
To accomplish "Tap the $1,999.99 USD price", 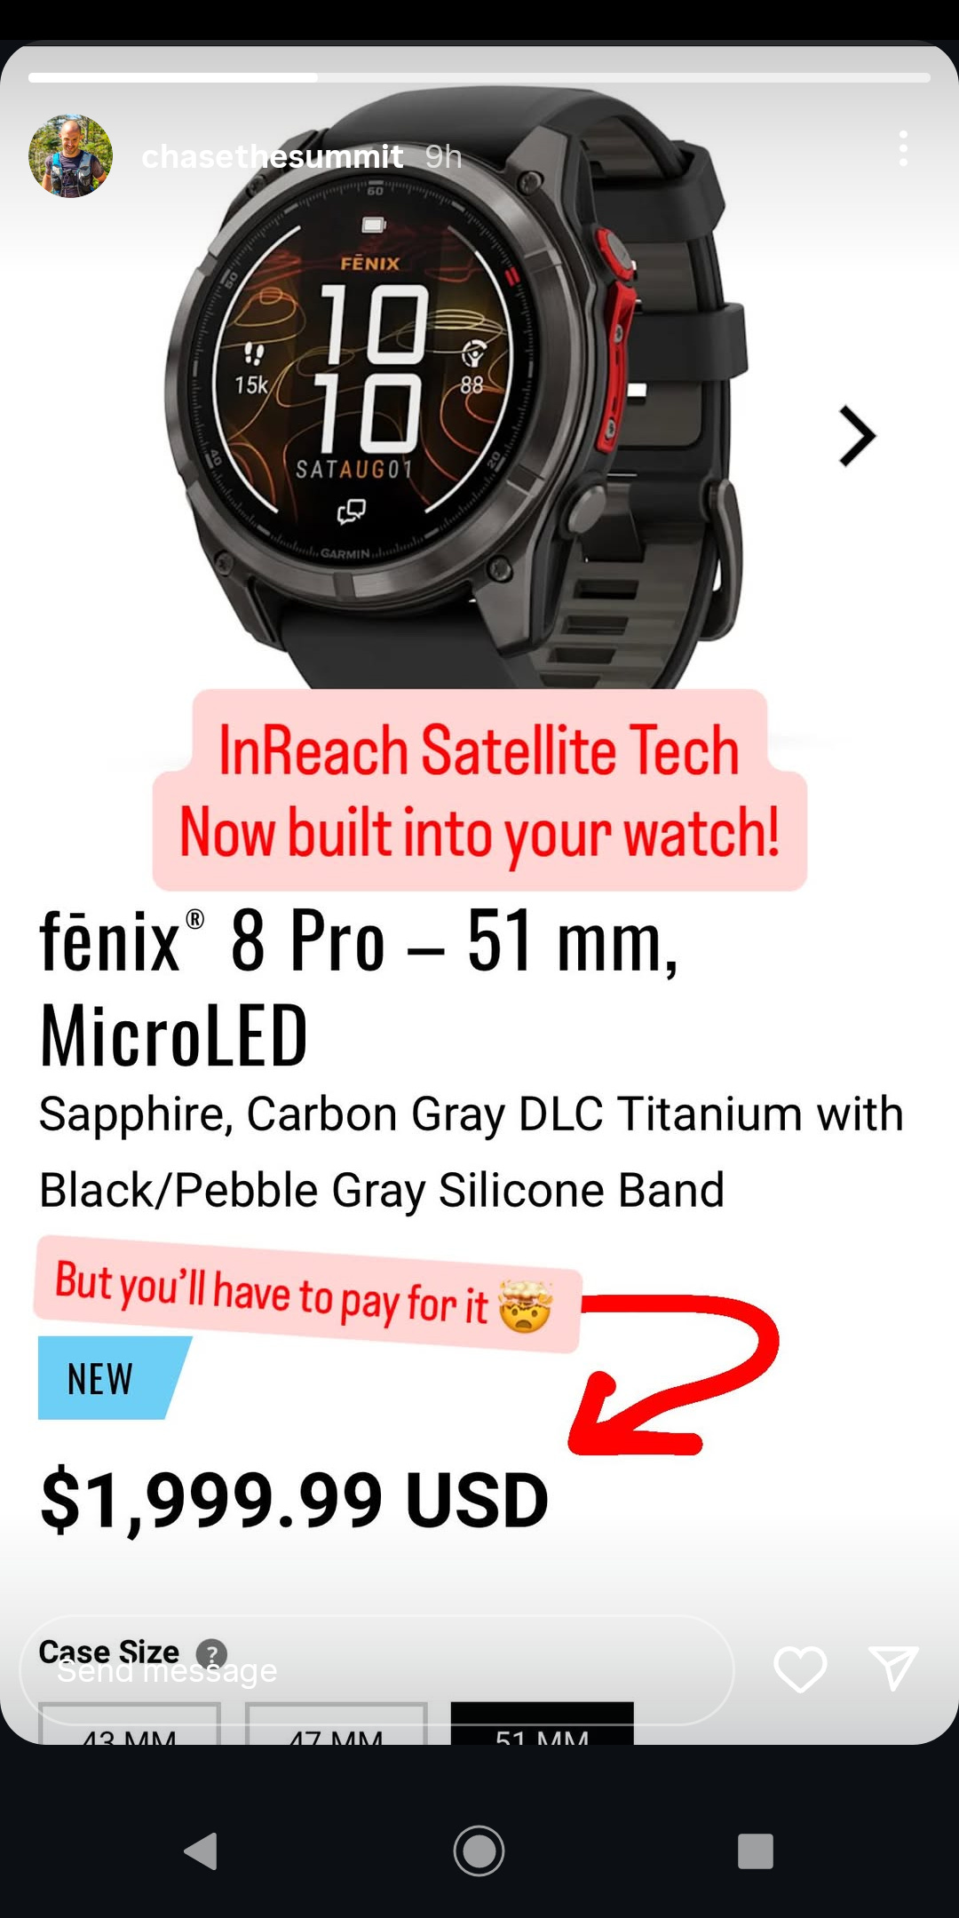I will (x=295, y=1500).
